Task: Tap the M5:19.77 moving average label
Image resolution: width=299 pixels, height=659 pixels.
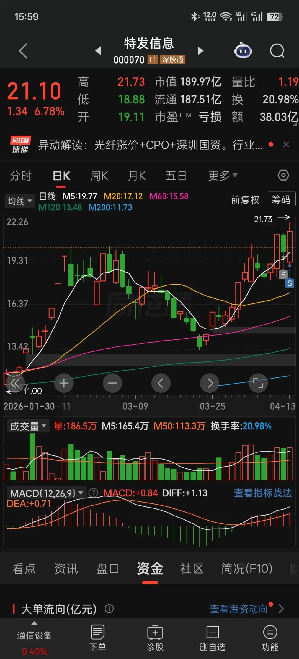Action: [x=80, y=196]
